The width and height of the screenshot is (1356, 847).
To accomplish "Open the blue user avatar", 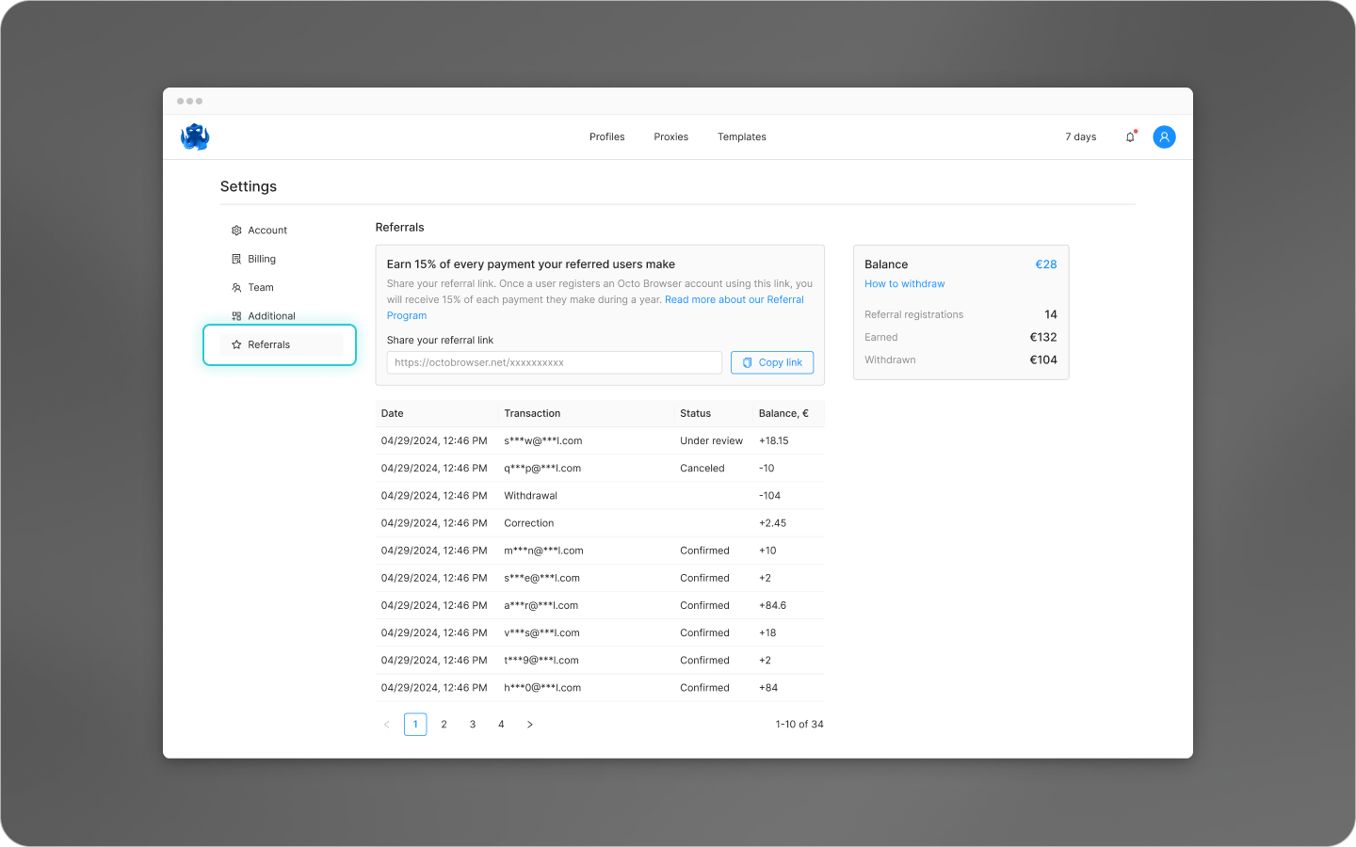I will (x=1164, y=136).
